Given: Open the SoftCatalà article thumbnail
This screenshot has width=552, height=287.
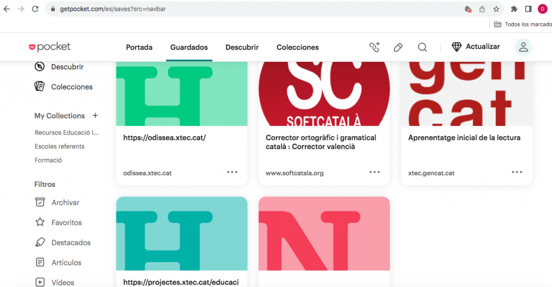Looking at the screenshot, I should (324, 94).
